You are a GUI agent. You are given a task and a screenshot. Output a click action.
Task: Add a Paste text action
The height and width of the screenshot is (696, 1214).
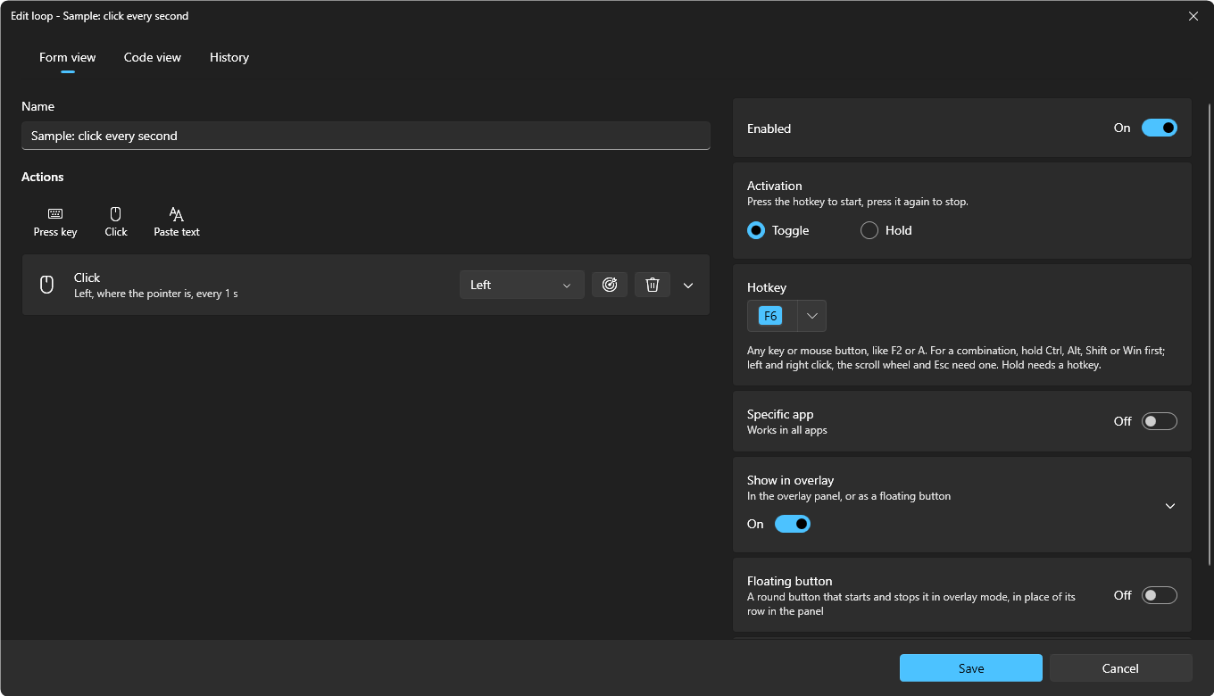pyautogui.click(x=177, y=221)
